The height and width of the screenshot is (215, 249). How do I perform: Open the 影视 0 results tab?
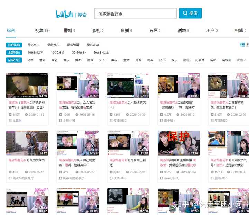pyautogui.click(x=98, y=30)
